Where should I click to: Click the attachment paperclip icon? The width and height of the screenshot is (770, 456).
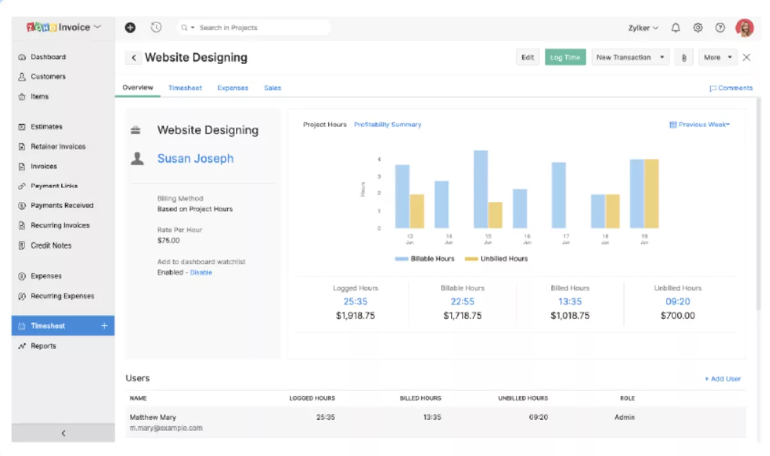[684, 58]
